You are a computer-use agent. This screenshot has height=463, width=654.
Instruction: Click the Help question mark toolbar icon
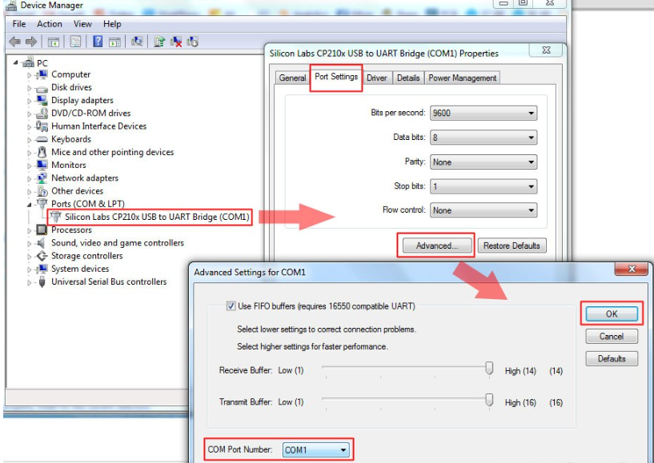point(98,42)
